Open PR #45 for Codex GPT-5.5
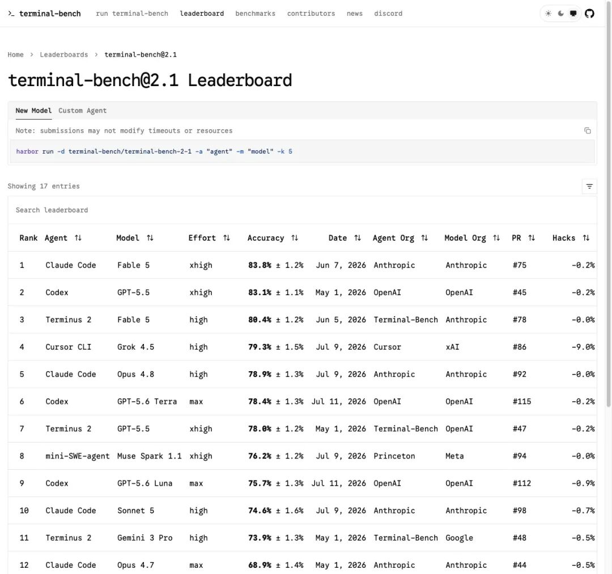The image size is (612, 574). click(520, 292)
